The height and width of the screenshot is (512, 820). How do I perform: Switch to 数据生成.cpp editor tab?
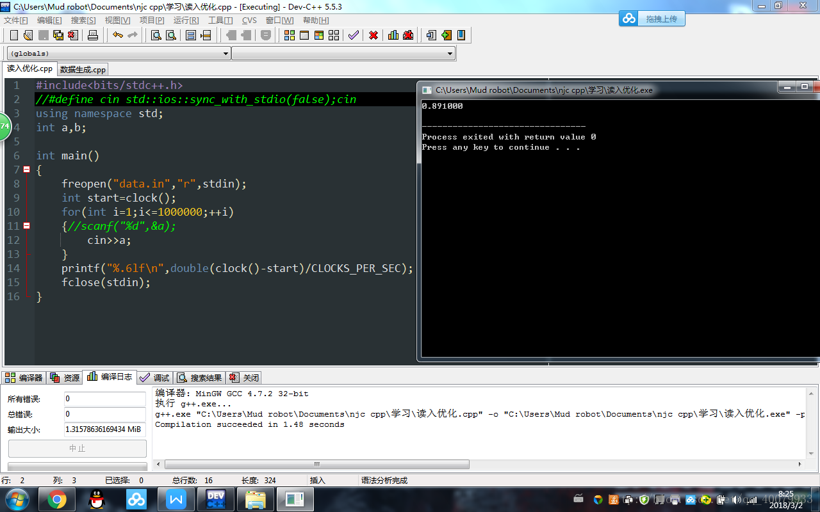(x=83, y=69)
